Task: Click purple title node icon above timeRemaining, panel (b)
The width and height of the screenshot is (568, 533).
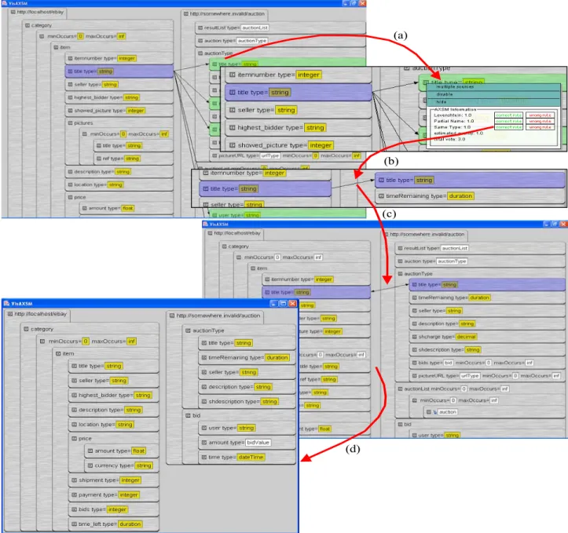Action: [381, 180]
